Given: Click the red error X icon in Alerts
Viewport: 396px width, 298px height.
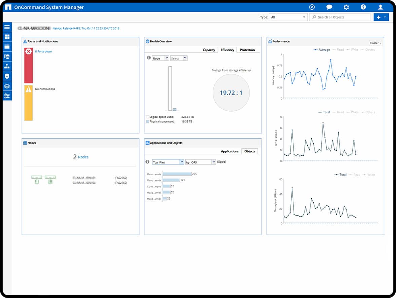Looking at the screenshot, I should tap(29, 51).
